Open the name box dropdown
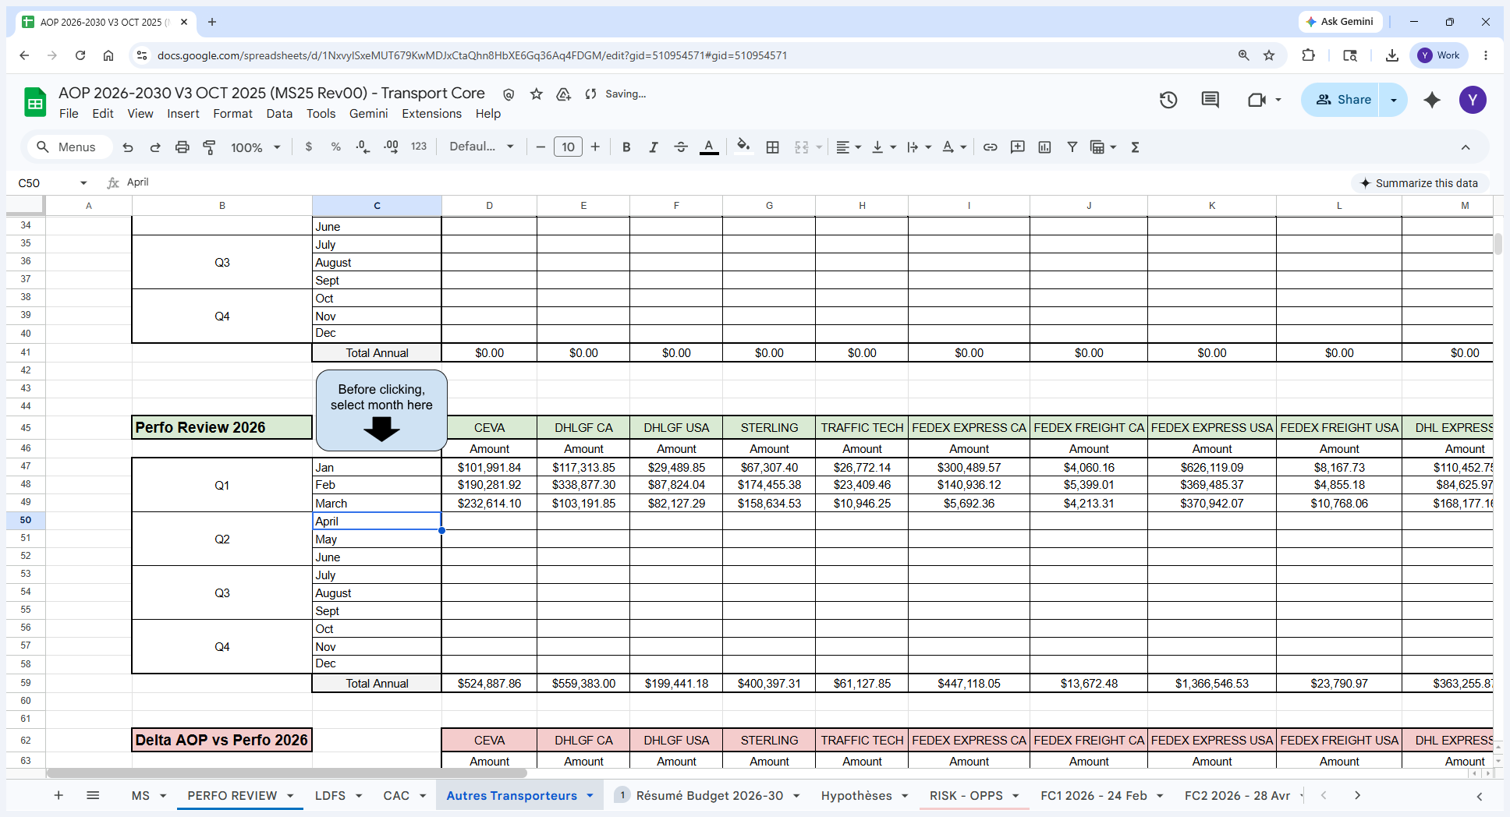The height and width of the screenshot is (817, 1510). point(83,183)
